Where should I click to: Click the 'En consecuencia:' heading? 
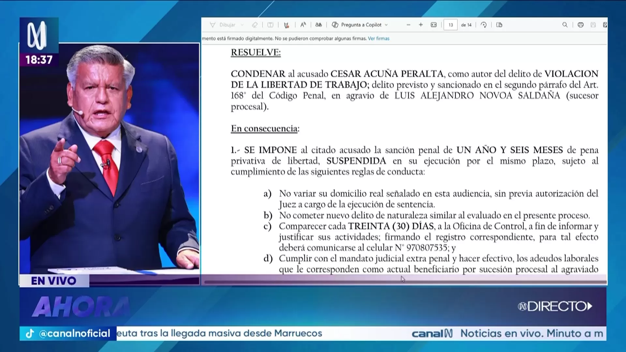pos(265,128)
